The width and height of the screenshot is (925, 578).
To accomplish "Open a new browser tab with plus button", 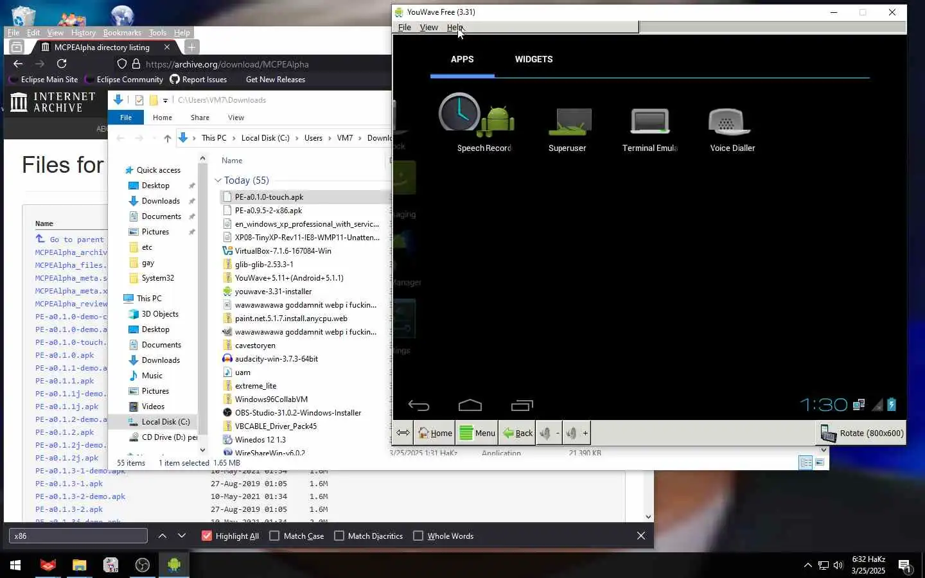I will (x=191, y=47).
